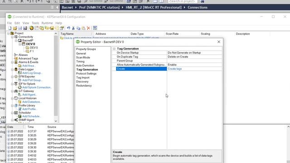The width and height of the screenshot is (290, 163).
Task: Select the Scheduler tree node
Action: coord(24,113)
